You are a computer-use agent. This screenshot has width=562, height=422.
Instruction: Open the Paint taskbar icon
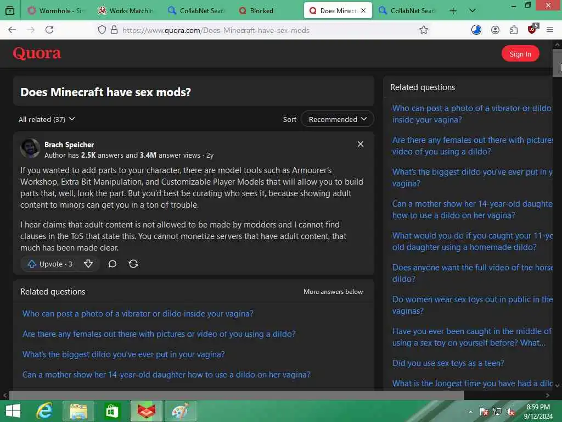(x=181, y=411)
